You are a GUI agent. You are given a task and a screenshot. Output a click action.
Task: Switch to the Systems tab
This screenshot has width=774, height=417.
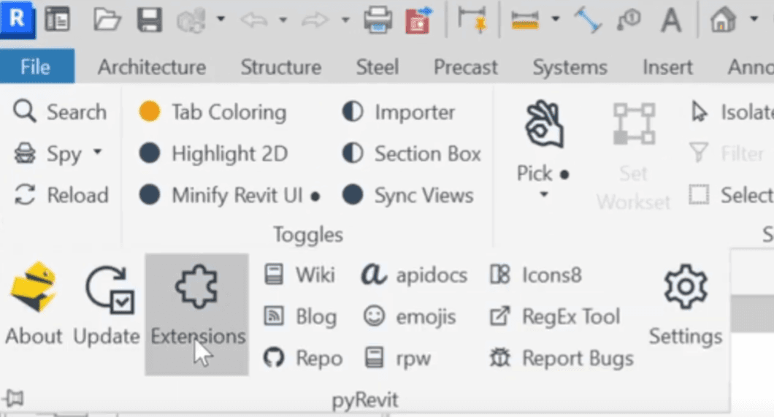pyautogui.click(x=570, y=67)
